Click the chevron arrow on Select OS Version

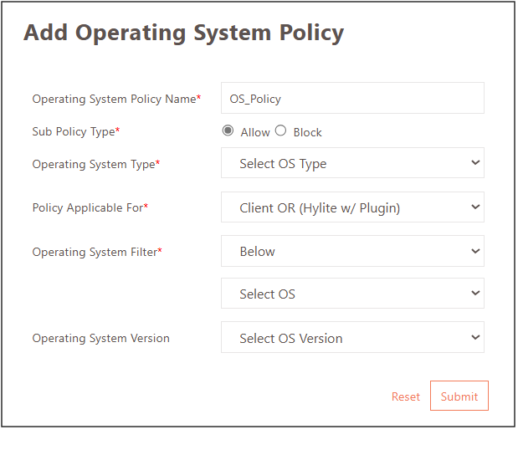[475, 338]
